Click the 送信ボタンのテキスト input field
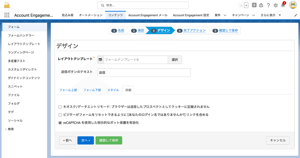300x158 pixels. click(x=144, y=72)
